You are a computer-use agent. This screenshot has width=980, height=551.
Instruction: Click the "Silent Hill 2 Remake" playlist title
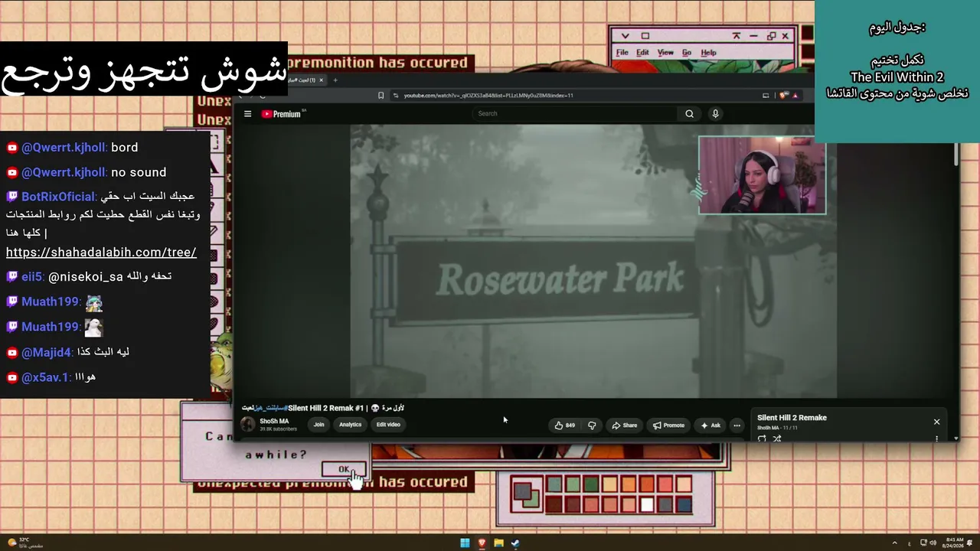(792, 418)
